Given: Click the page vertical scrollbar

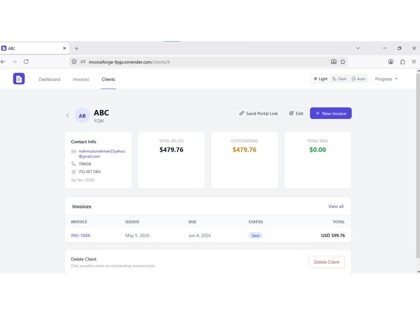Looking at the screenshot, I should pyautogui.click(x=418, y=166).
